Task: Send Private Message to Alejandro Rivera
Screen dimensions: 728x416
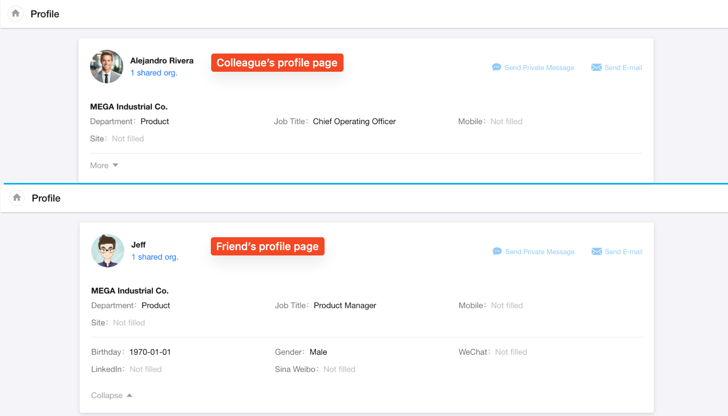Action: (539, 68)
